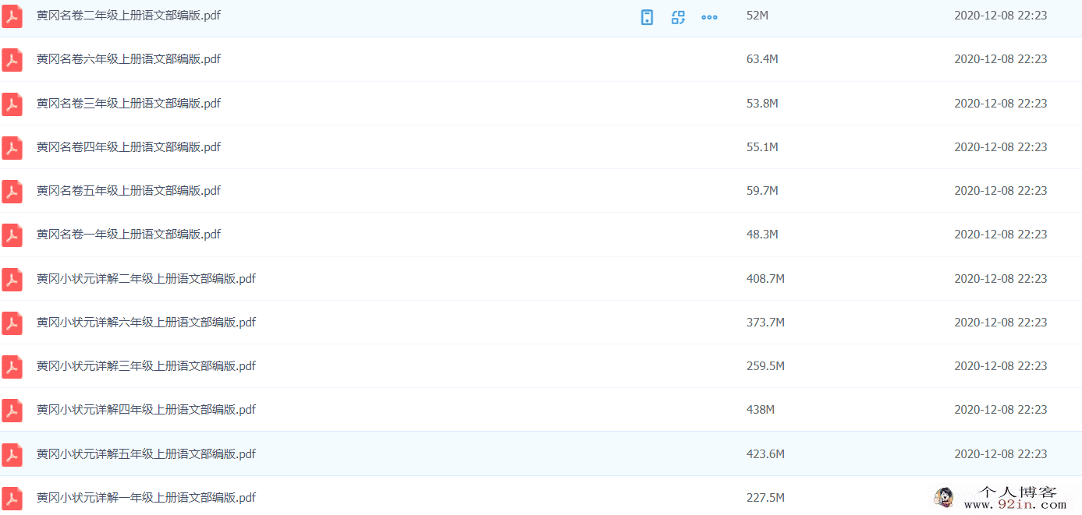Click the date in the 52M row

coord(1001,16)
